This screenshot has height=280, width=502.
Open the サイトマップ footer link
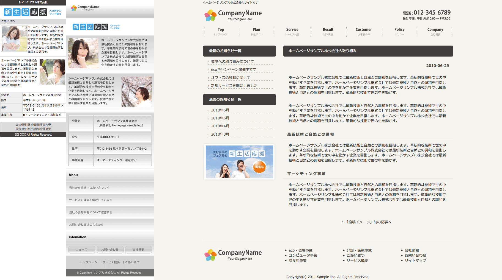click(415, 261)
